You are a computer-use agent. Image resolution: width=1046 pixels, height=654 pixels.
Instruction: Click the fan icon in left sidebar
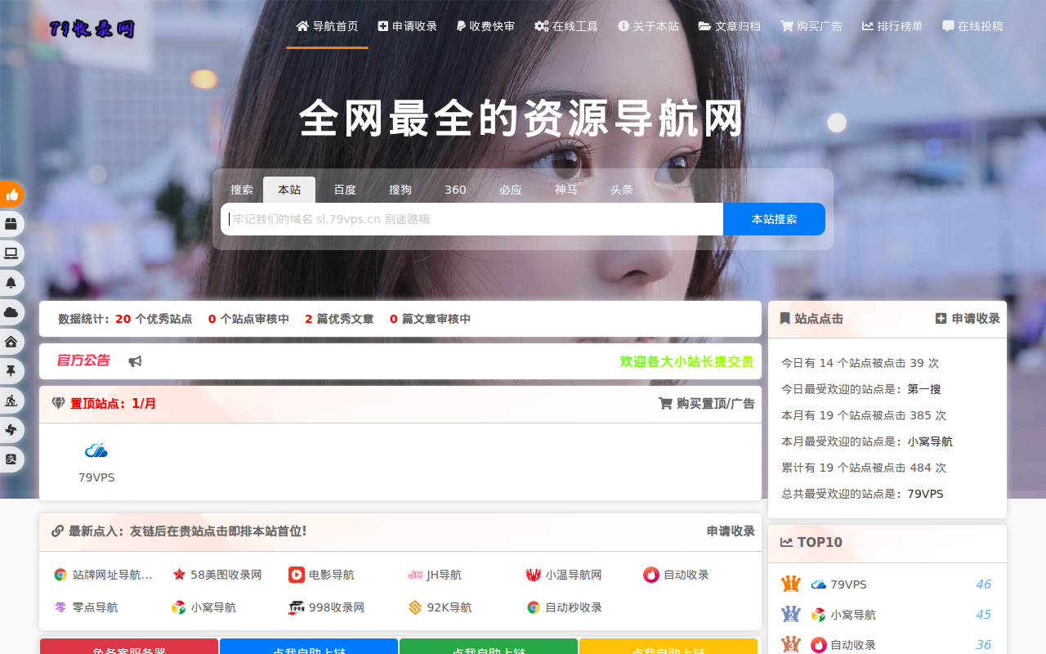(11, 430)
